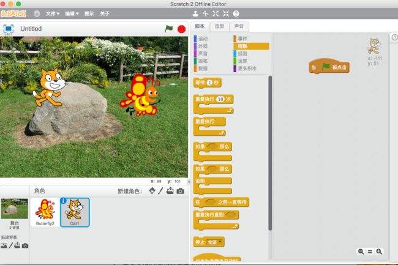Click the 当 flag 被点击 script block

(329, 66)
